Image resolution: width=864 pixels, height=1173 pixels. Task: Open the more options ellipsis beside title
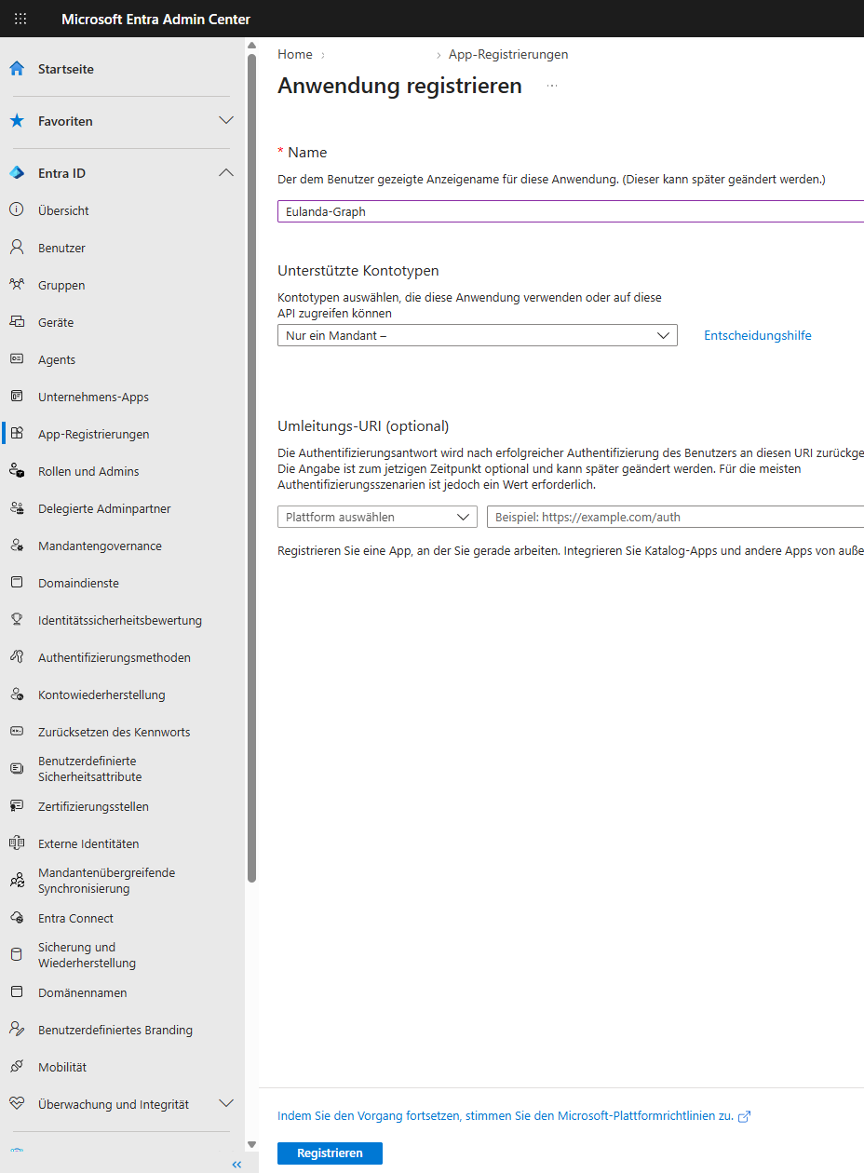(552, 87)
